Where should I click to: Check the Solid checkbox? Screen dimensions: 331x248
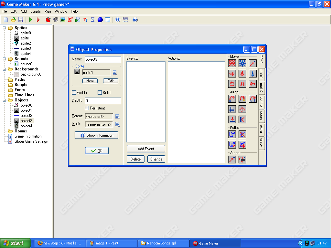pyautogui.click(x=100, y=93)
